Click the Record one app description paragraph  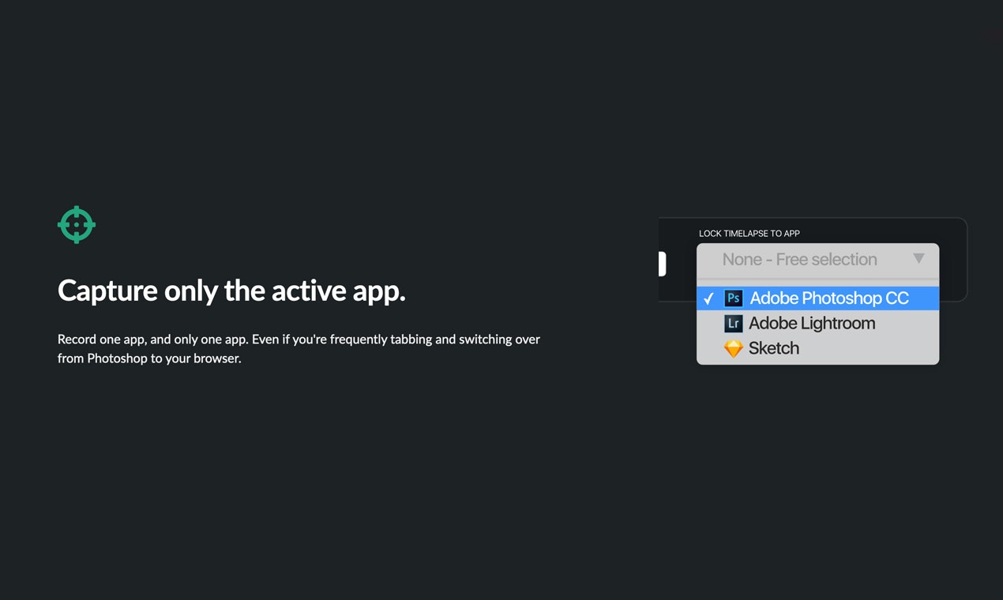click(299, 349)
